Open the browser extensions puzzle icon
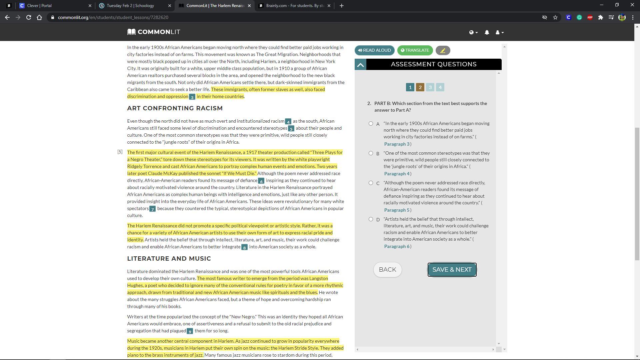 tap(600, 17)
